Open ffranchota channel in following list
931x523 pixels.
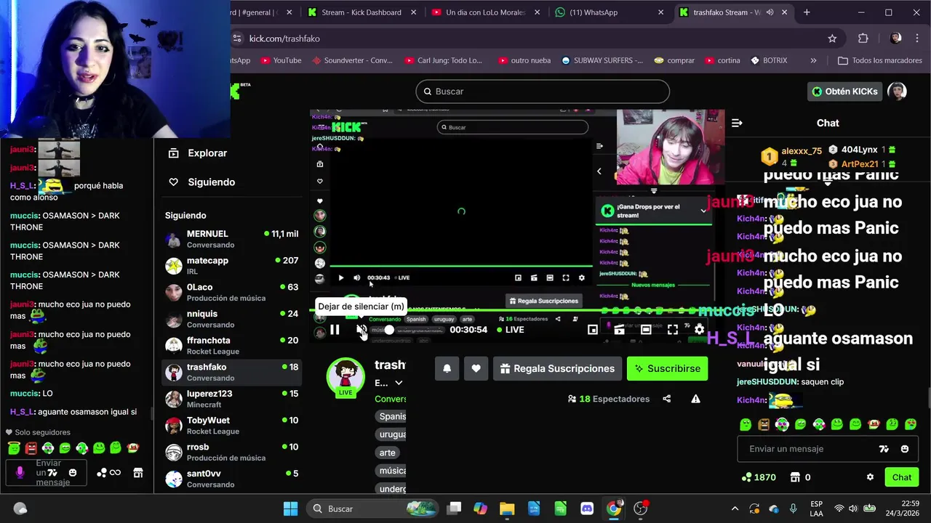coord(231,346)
